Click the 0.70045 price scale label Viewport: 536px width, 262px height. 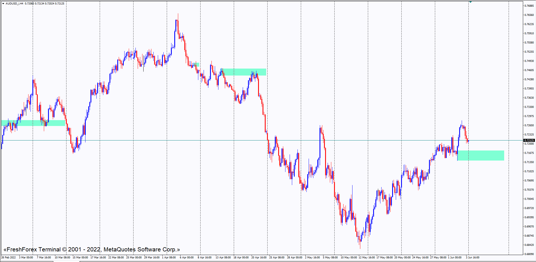point(529,199)
